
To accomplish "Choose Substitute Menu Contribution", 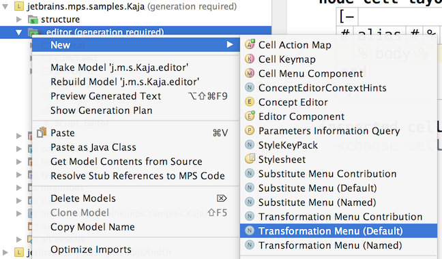I will click(x=338, y=174).
